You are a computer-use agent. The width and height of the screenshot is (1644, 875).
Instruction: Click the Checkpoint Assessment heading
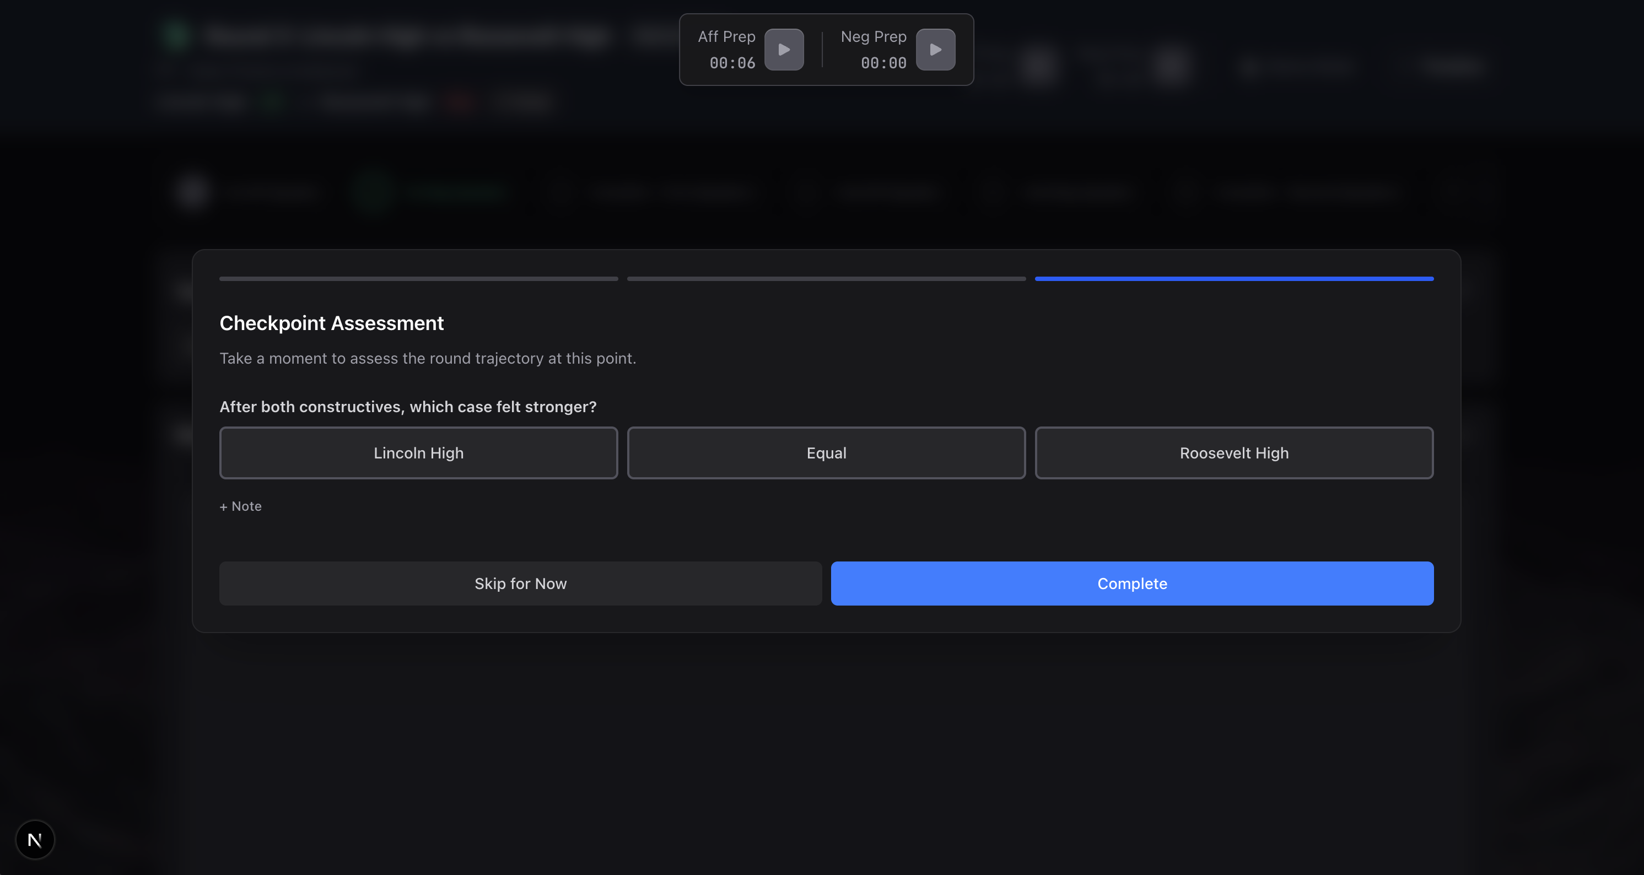[x=331, y=323]
